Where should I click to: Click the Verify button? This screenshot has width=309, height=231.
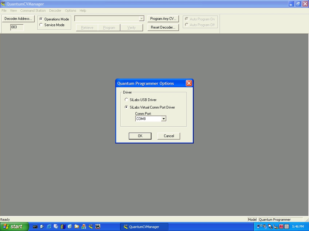pyautogui.click(x=132, y=28)
